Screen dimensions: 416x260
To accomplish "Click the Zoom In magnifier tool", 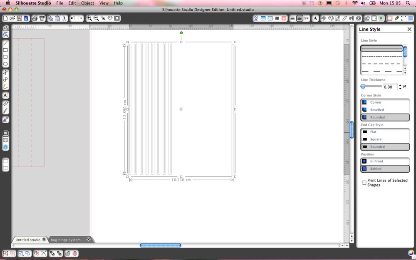I will (x=89, y=18).
